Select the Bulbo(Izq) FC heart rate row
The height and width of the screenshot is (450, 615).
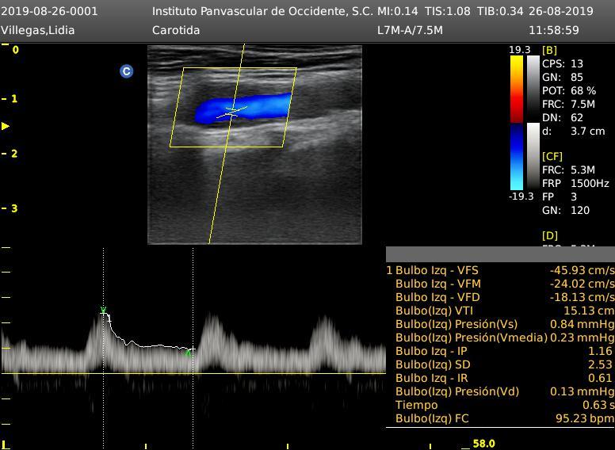pos(499,418)
